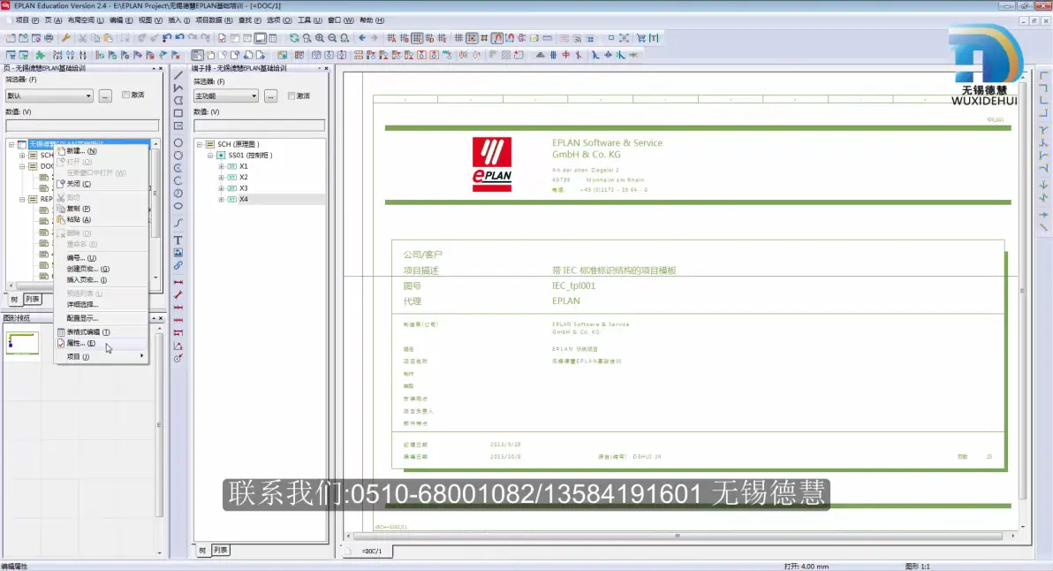Close the terminal strip navigator panel
This screenshot has width=1053, height=571.
(326, 69)
